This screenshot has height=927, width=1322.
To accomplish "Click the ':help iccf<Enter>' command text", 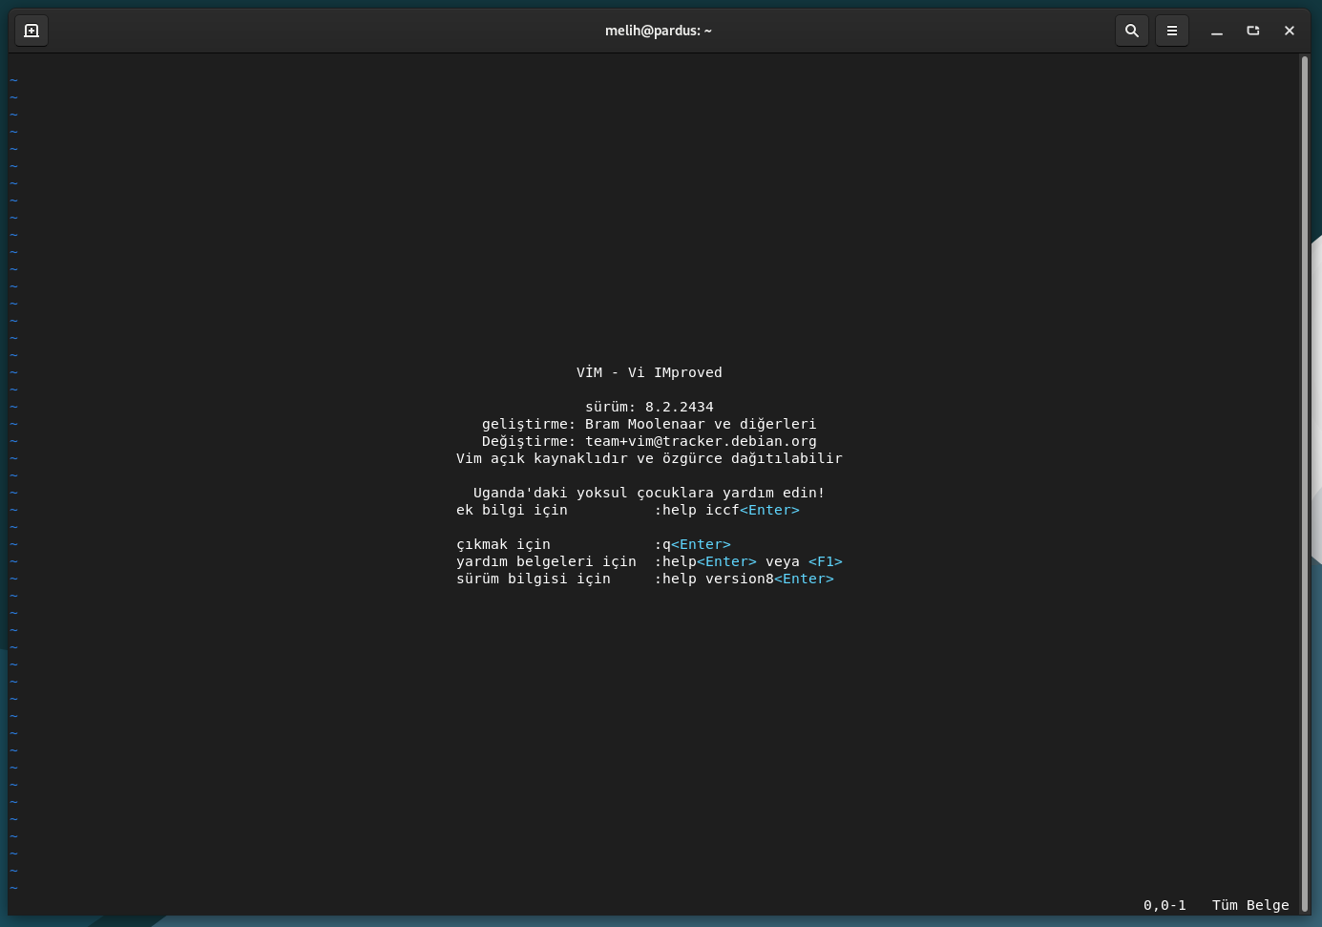I will pyautogui.click(x=726, y=510).
